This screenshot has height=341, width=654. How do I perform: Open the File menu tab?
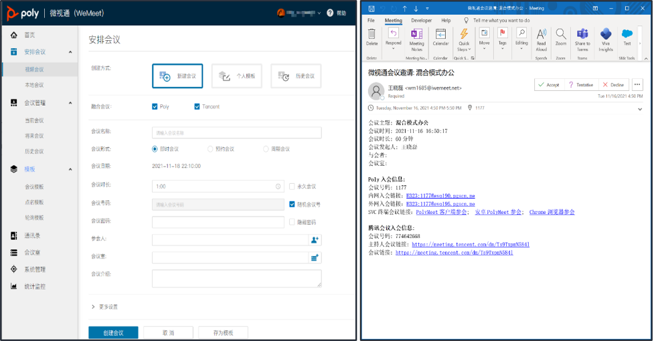click(x=371, y=21)
